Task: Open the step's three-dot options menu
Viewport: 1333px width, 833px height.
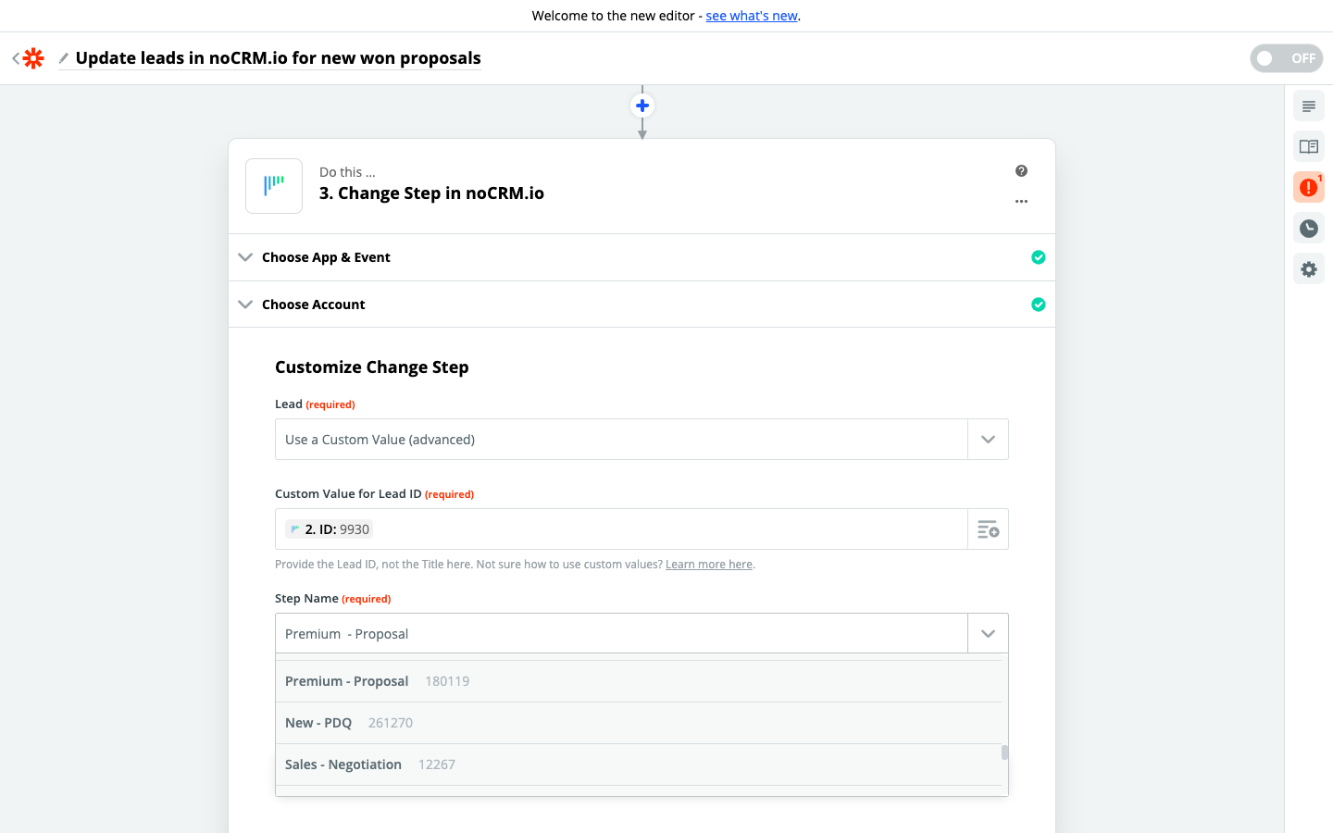Action: 1021,202
